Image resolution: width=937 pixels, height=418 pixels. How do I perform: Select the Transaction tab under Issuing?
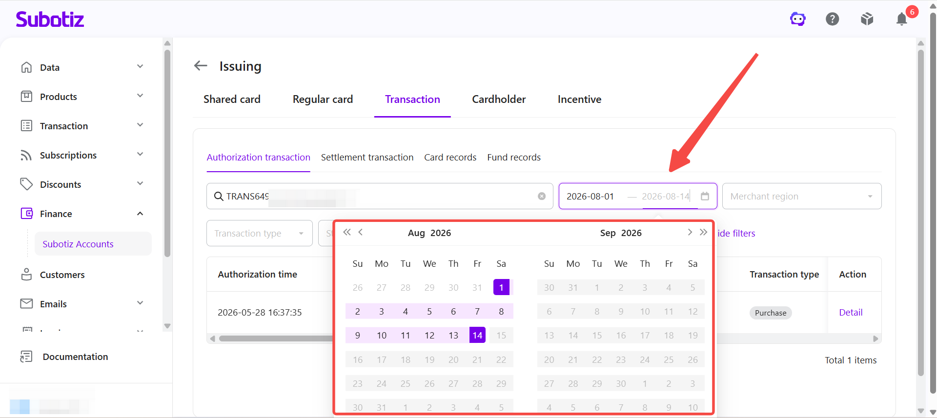pyautogui.click(x=412, y=99)
